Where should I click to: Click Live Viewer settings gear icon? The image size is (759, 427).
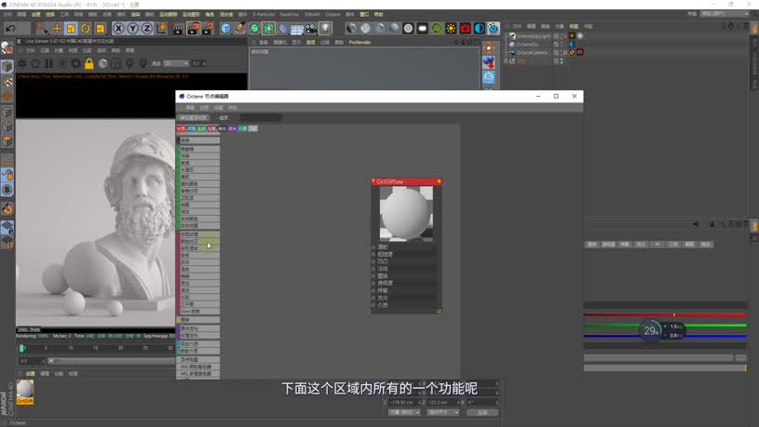[75, 63]
